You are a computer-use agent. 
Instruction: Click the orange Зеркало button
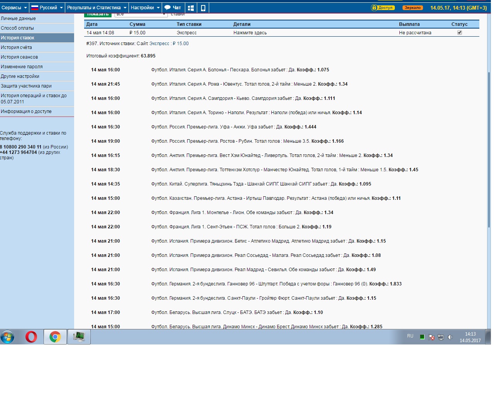[413, 8]
